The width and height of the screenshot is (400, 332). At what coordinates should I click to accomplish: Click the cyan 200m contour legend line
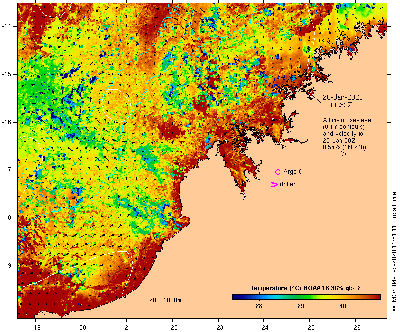(158, 305)
